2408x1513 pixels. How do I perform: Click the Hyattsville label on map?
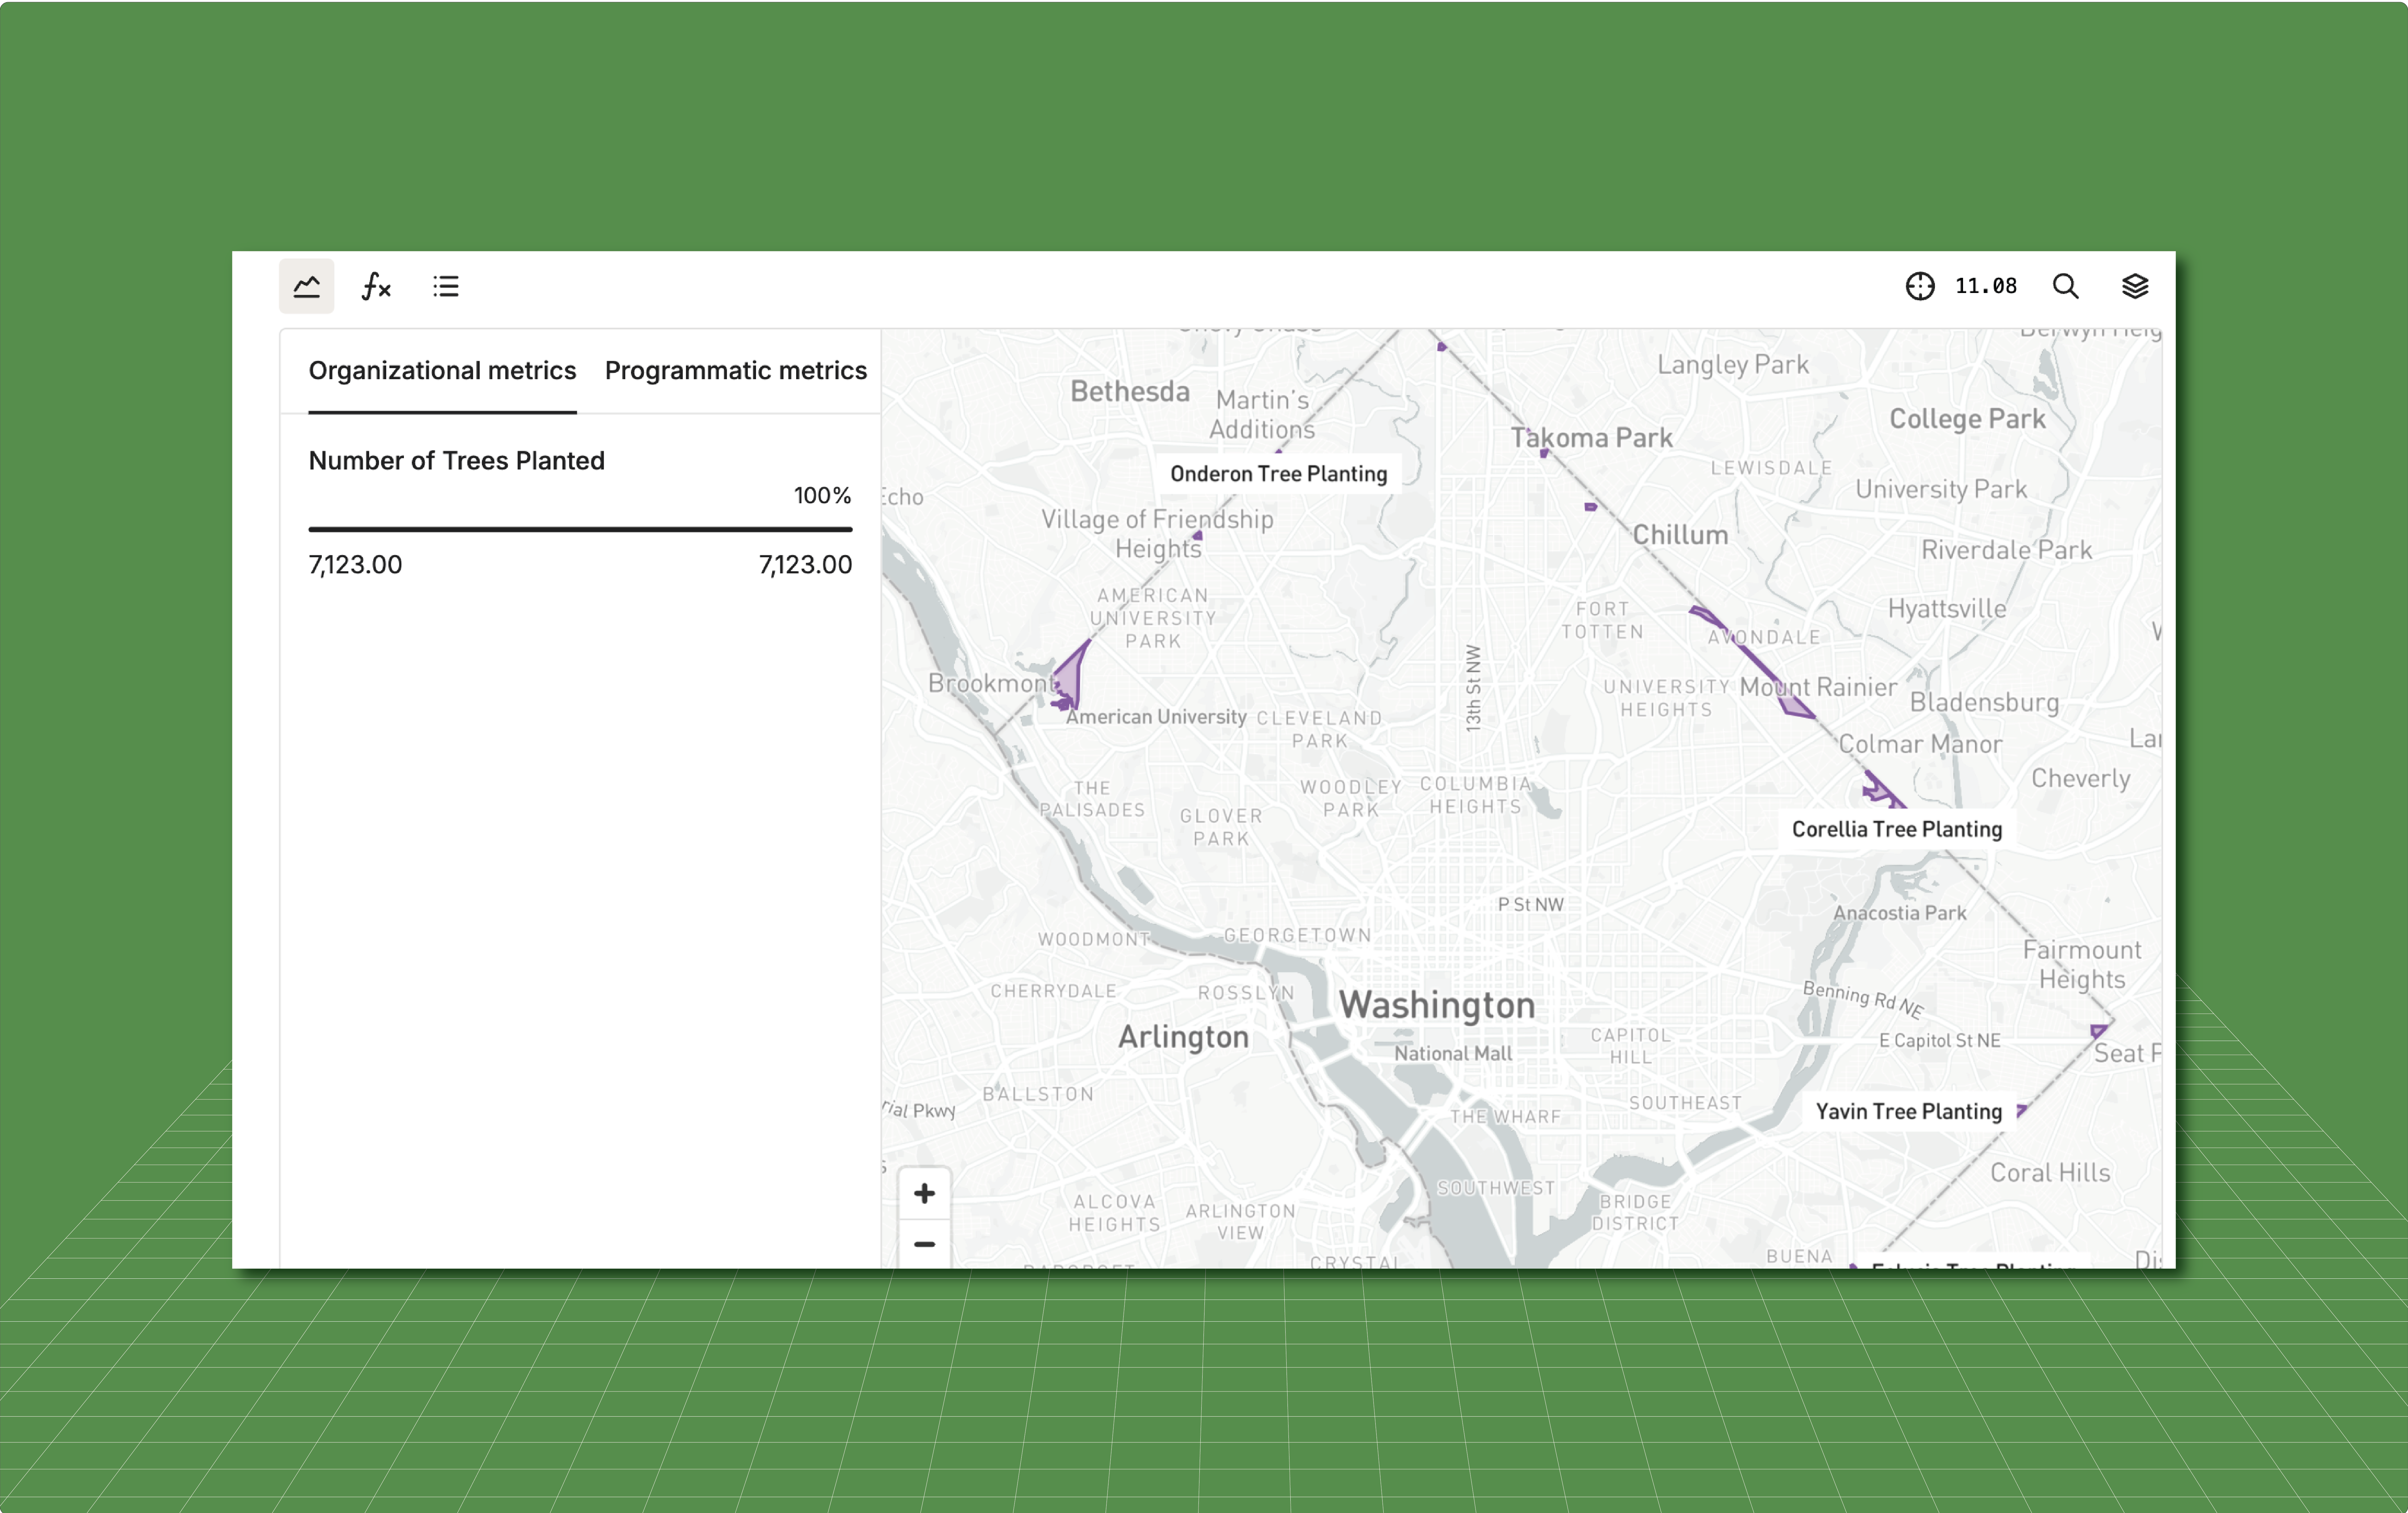tap(1947, 609)
